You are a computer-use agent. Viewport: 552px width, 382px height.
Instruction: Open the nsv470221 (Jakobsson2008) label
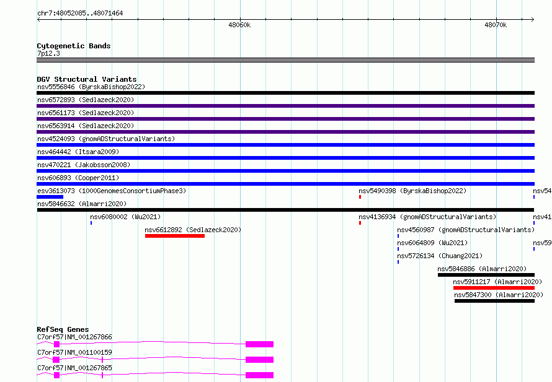[84, 165]
